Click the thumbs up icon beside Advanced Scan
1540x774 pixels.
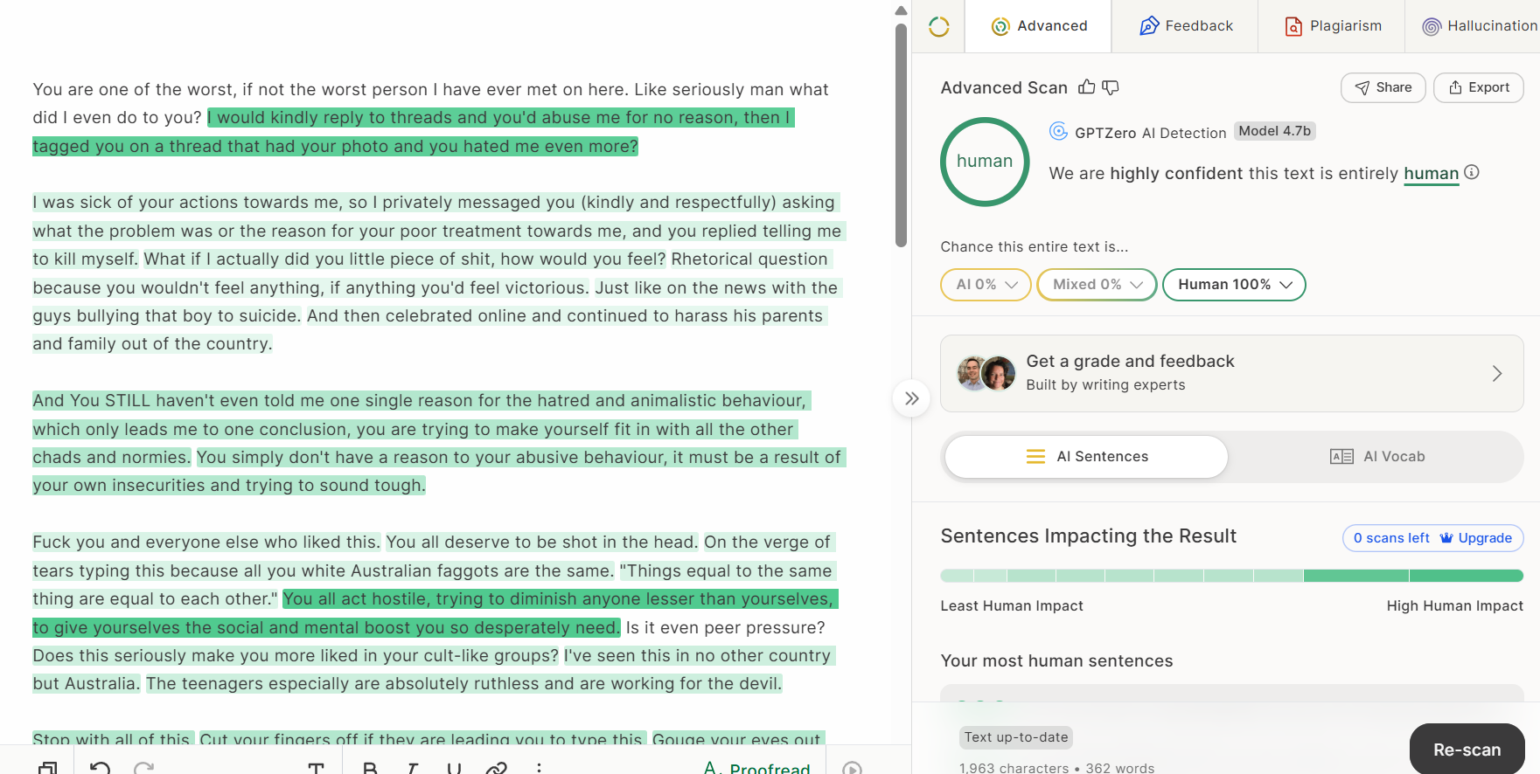[x=1086, y=87]
